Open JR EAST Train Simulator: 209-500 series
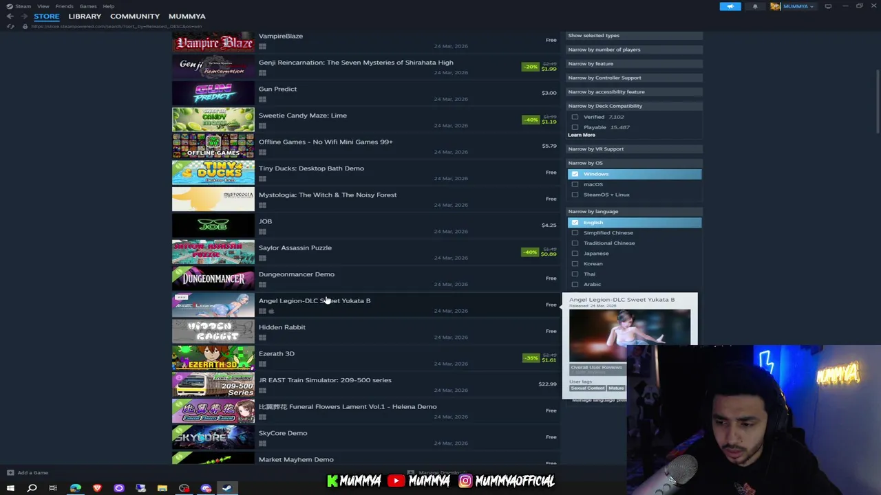The width and height of the screenshot is (881, 495). click(x=366, y=384)
